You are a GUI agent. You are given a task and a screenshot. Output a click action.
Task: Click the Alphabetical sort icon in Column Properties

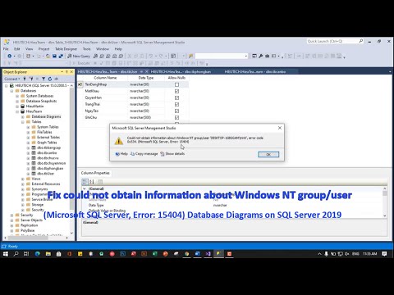[92, 182]
